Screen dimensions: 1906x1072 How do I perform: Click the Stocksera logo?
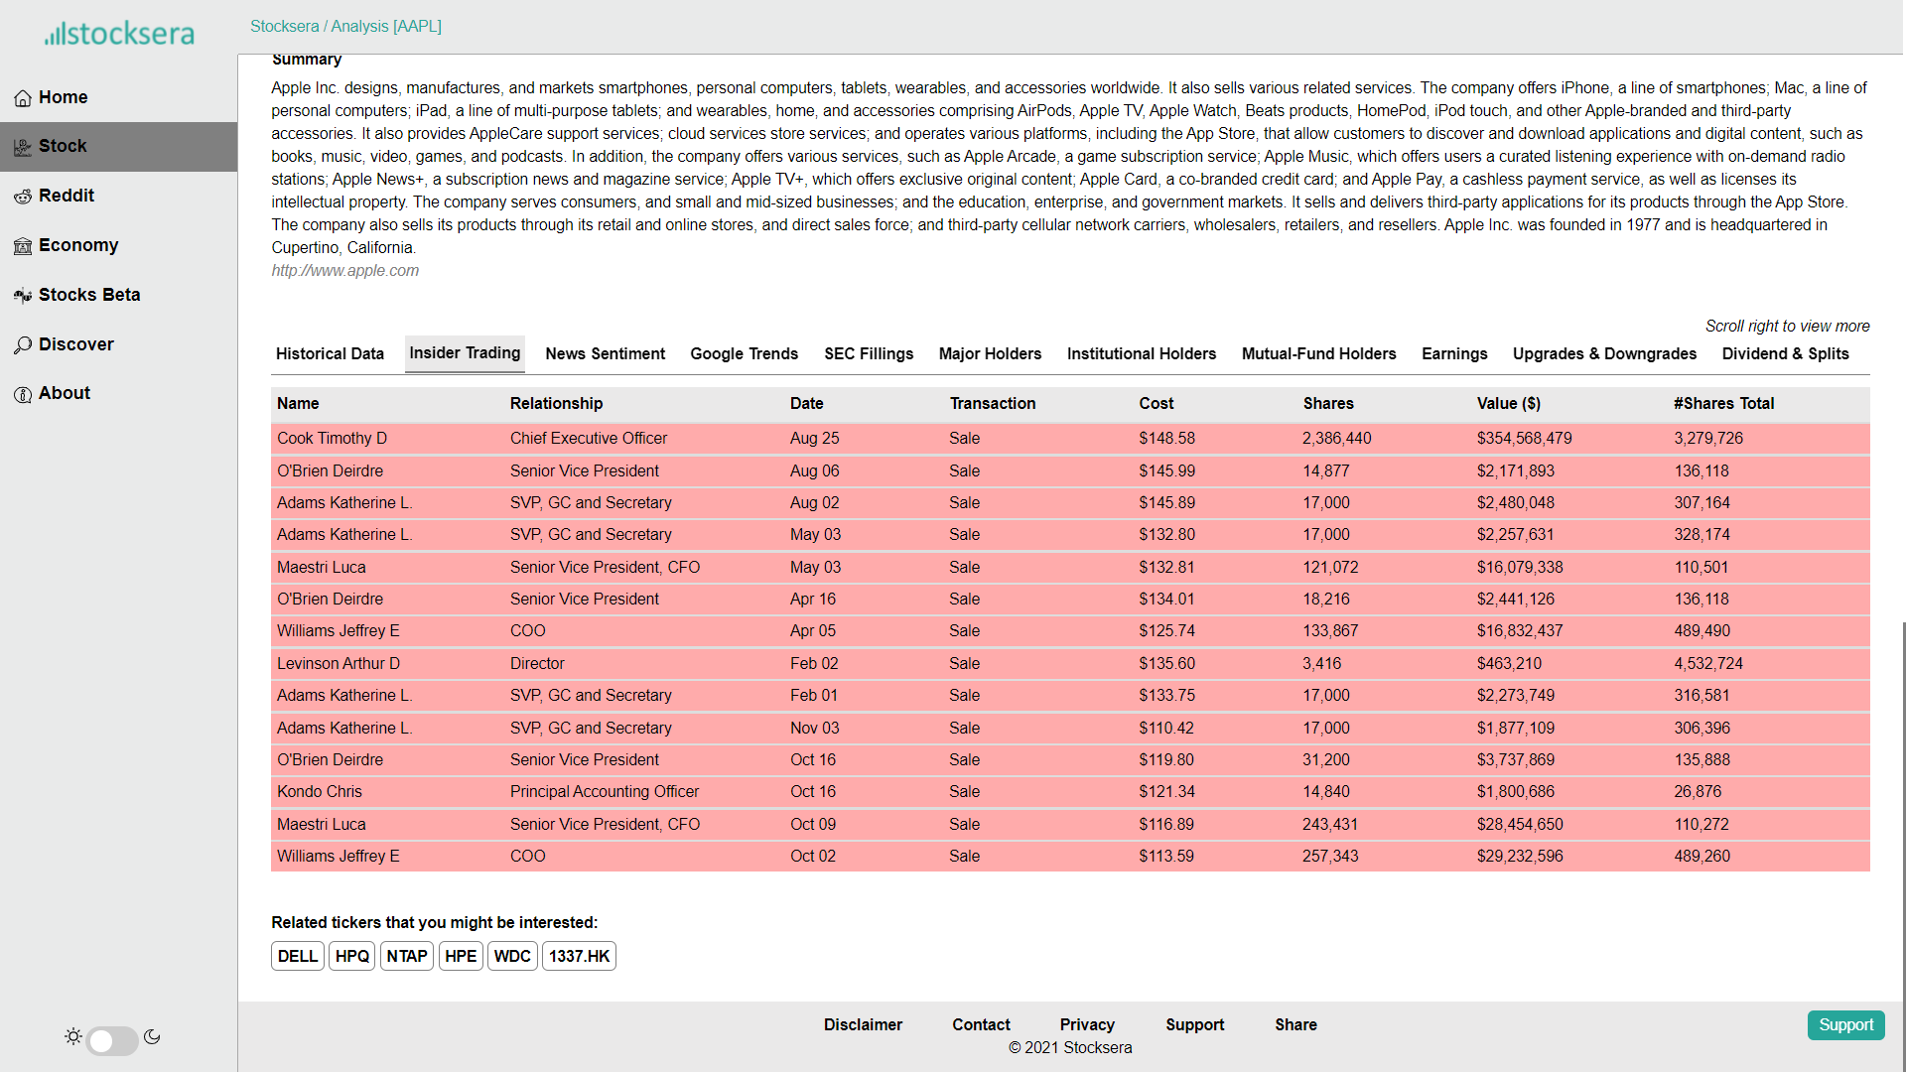(x=119, y=34)
